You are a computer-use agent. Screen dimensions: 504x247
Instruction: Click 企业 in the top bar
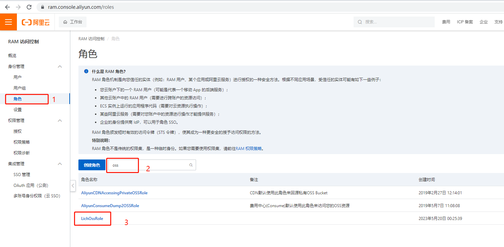(484, 22)
